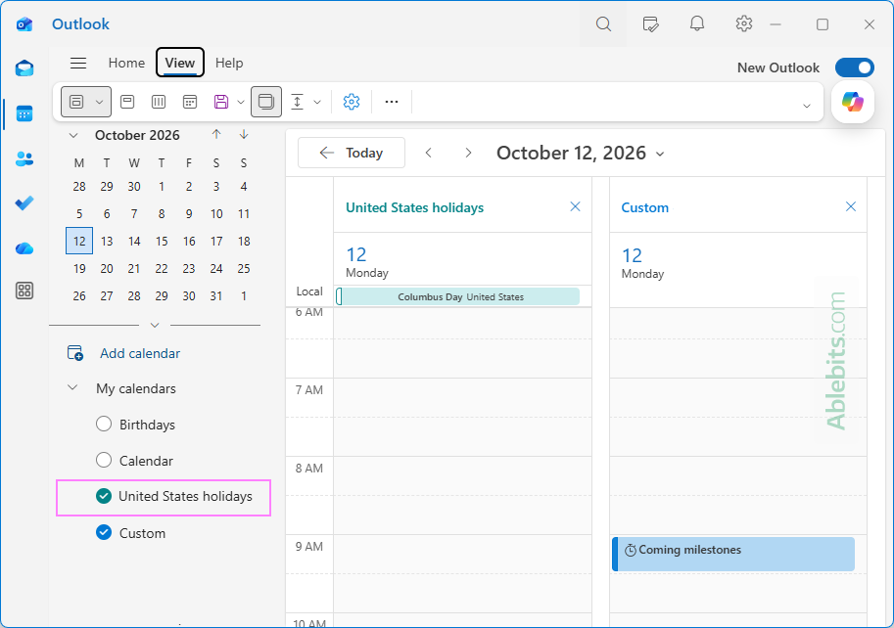
Task: Select October 20 in mini calendar
Action: [107, 268]
